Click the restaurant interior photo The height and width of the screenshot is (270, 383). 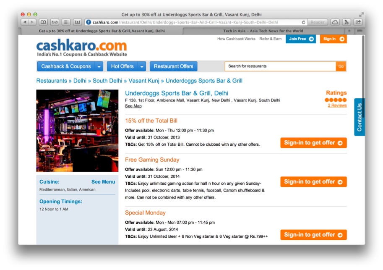(78, 131)
